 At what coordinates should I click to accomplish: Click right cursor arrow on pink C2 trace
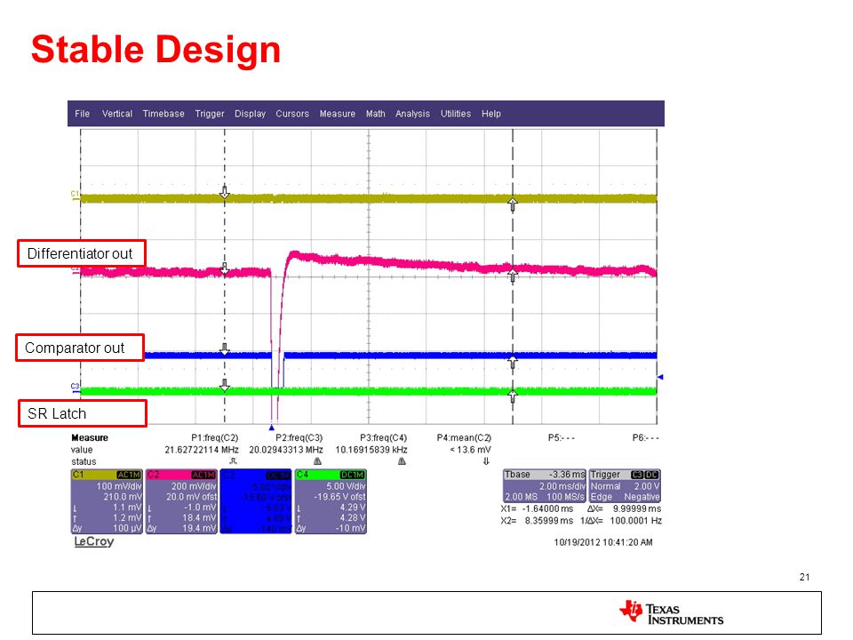(x=513, y=276)
